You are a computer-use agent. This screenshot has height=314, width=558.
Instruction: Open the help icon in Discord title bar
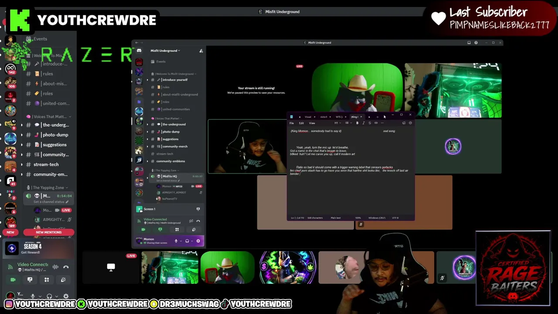[x=476, y=43]
